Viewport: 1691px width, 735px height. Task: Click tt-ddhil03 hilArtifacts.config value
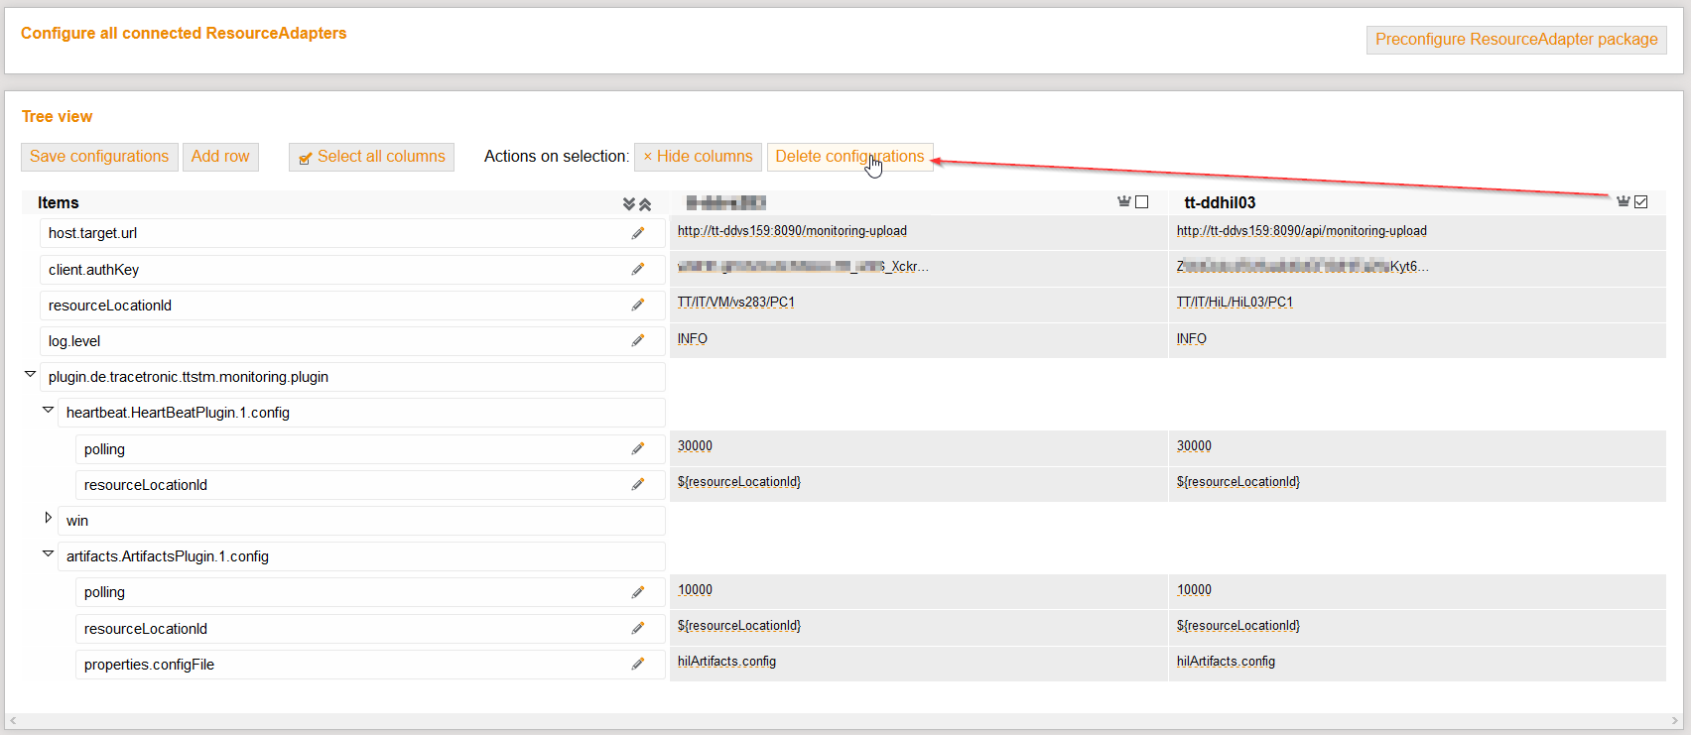pos(1226,662)
